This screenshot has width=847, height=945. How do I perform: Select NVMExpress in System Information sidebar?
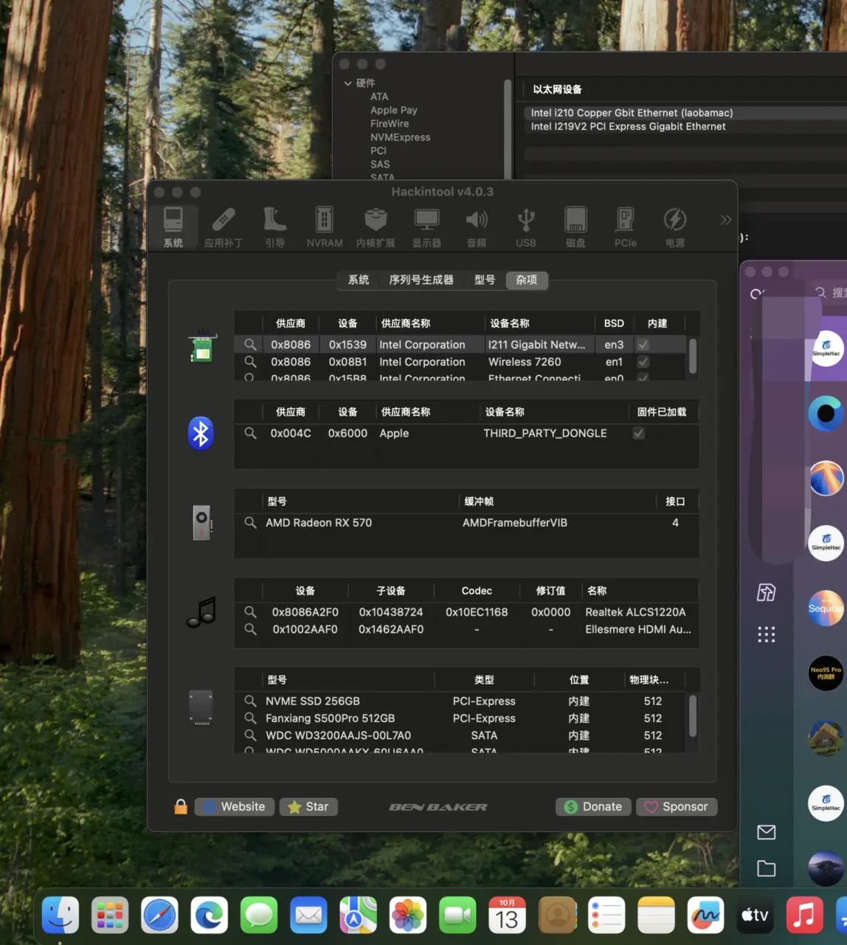pyautogui.click(x=400, y=137)
